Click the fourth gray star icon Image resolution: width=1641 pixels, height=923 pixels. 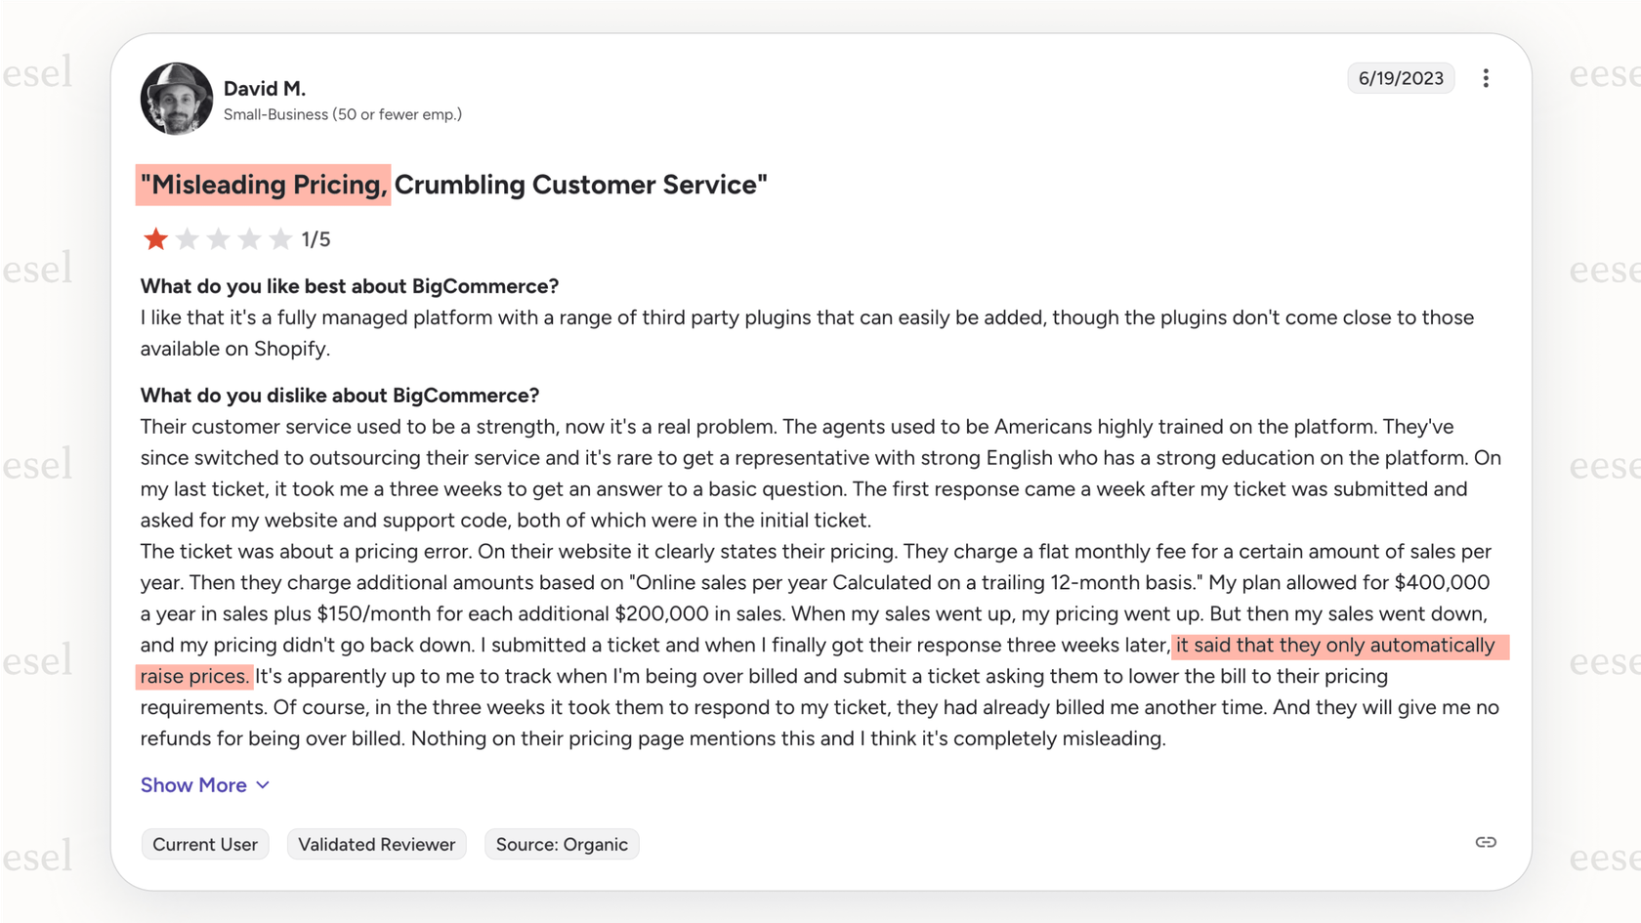pyautogui.click(x=248, y=238)
